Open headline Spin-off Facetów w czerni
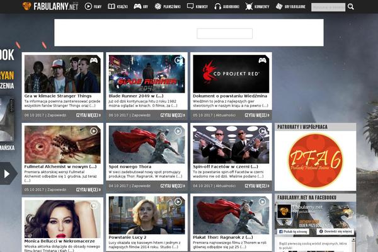This screenshot has width=378, height=252. point(226,166)
